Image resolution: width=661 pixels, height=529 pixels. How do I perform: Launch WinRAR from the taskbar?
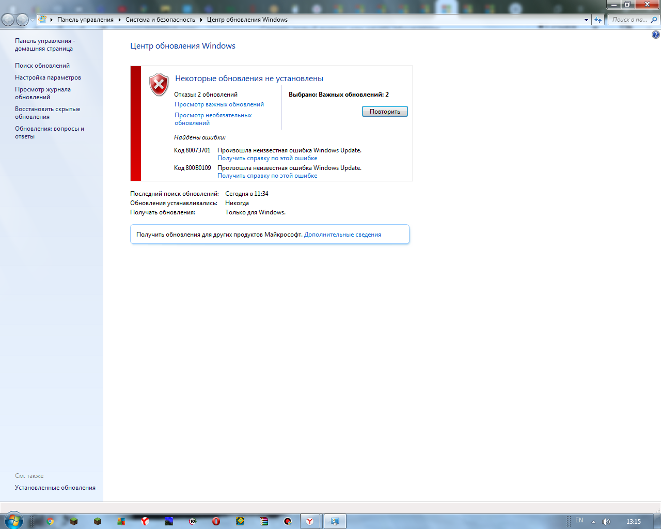tap(264, 521)
